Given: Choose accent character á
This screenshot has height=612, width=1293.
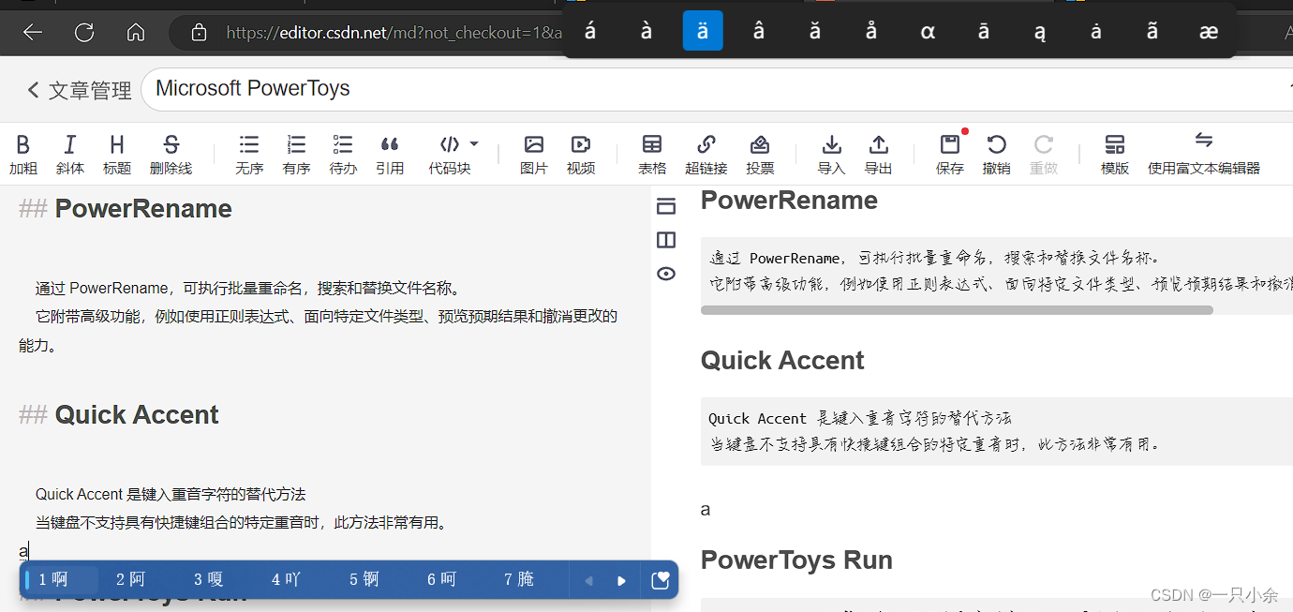Looking at the screenshot, I should point(590,31).
